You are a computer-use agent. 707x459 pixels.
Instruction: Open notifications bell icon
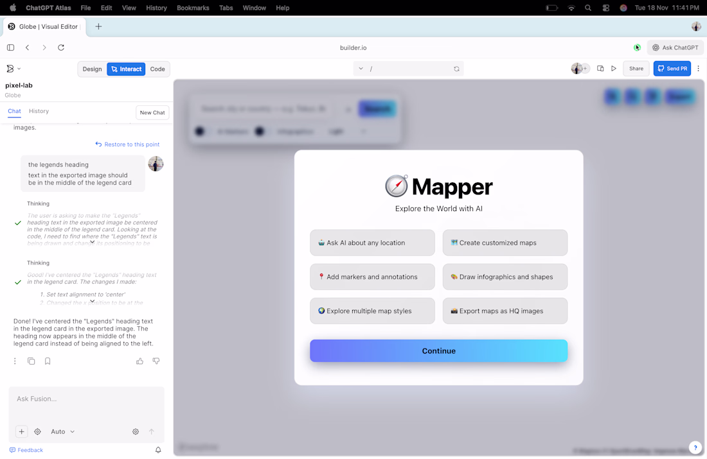click(158, 449)
